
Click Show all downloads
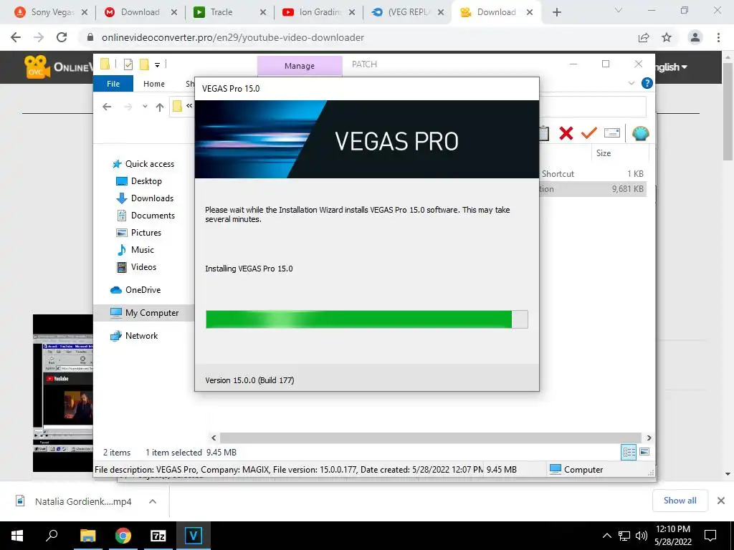tap(680, 501)
